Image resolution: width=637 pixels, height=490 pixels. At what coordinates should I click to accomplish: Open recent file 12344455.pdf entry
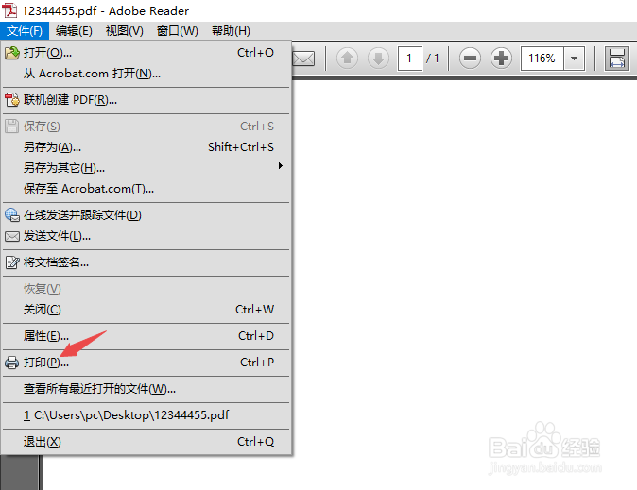coord(146,415)
